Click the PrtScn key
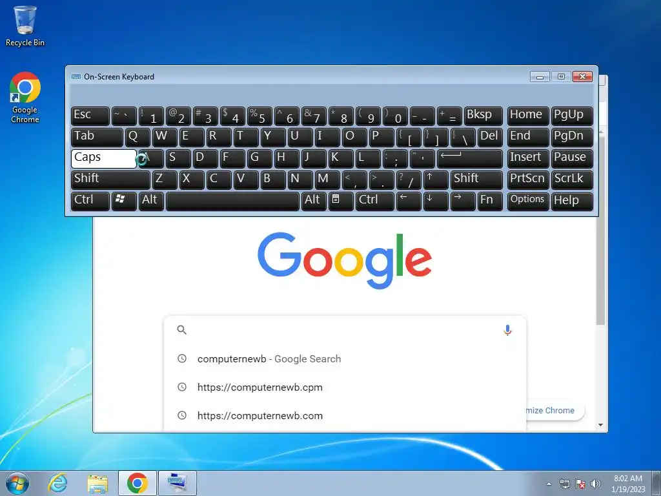 528,180
